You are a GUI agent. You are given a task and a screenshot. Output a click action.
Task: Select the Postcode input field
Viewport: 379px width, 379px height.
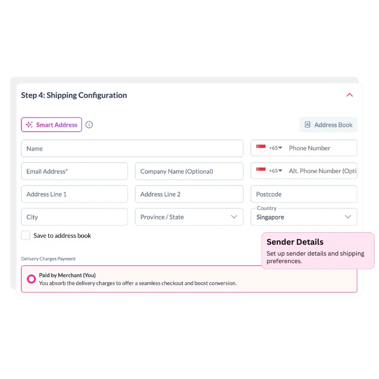[303, 194]
